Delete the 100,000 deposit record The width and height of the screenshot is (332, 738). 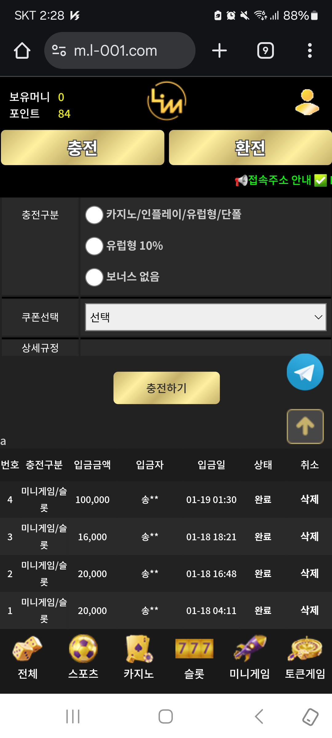pos(309,499)
